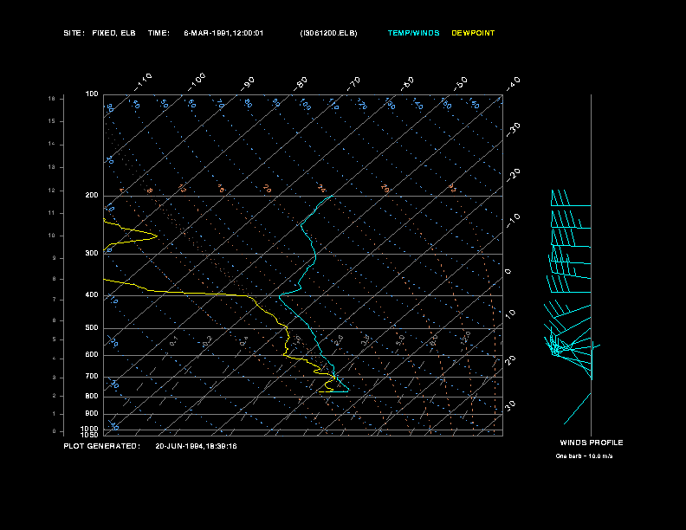
Task: Click the cyan TEMP/WINDS legend label
Action: (413, 33)
